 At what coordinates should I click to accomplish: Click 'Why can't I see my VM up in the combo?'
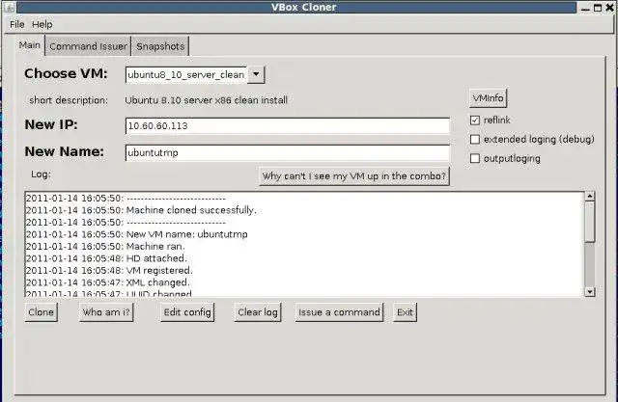[354, 176]
